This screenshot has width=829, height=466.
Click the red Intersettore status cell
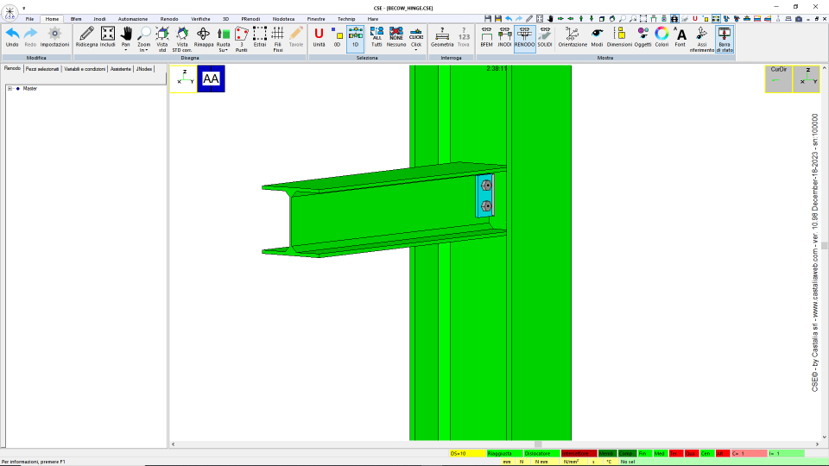click(579, 453)
